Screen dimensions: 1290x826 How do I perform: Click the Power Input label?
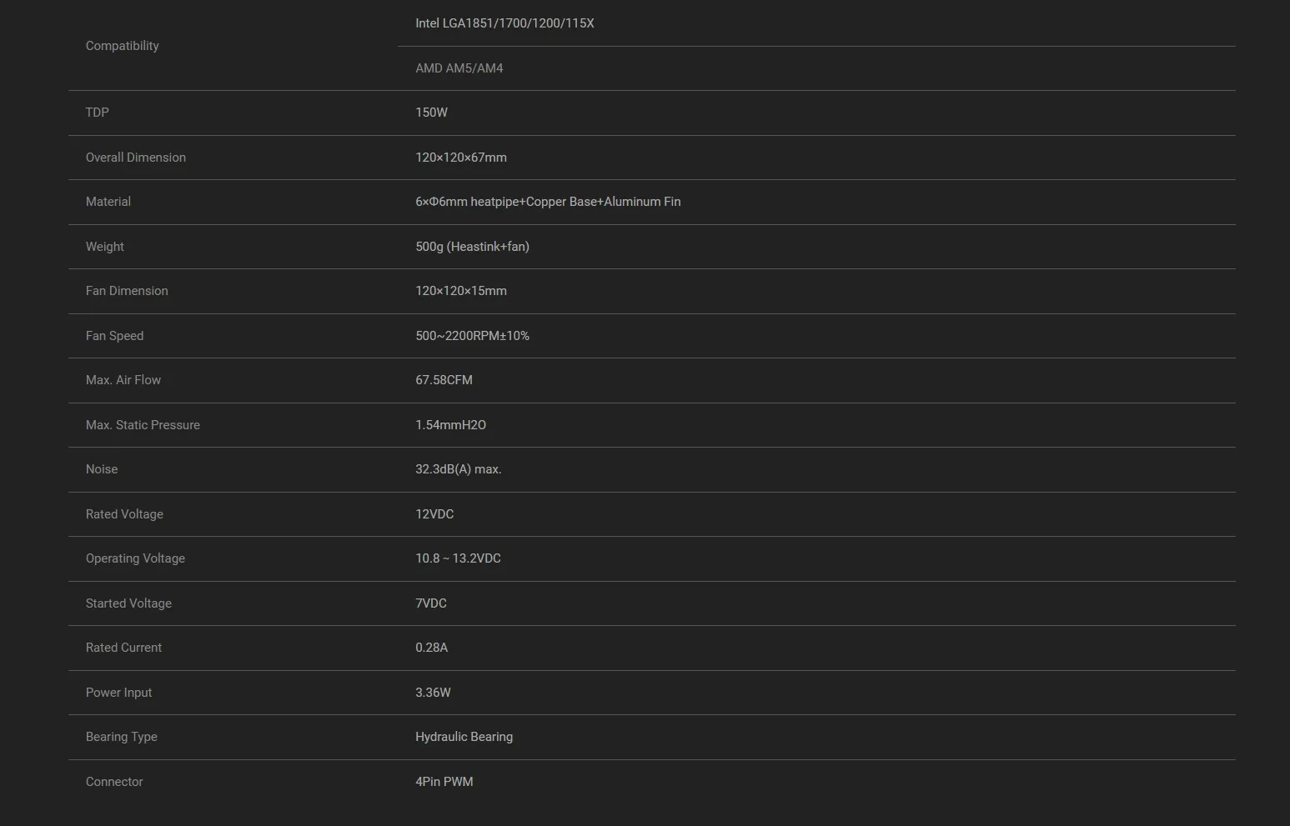pyautogui.click(x=118, y=693)
